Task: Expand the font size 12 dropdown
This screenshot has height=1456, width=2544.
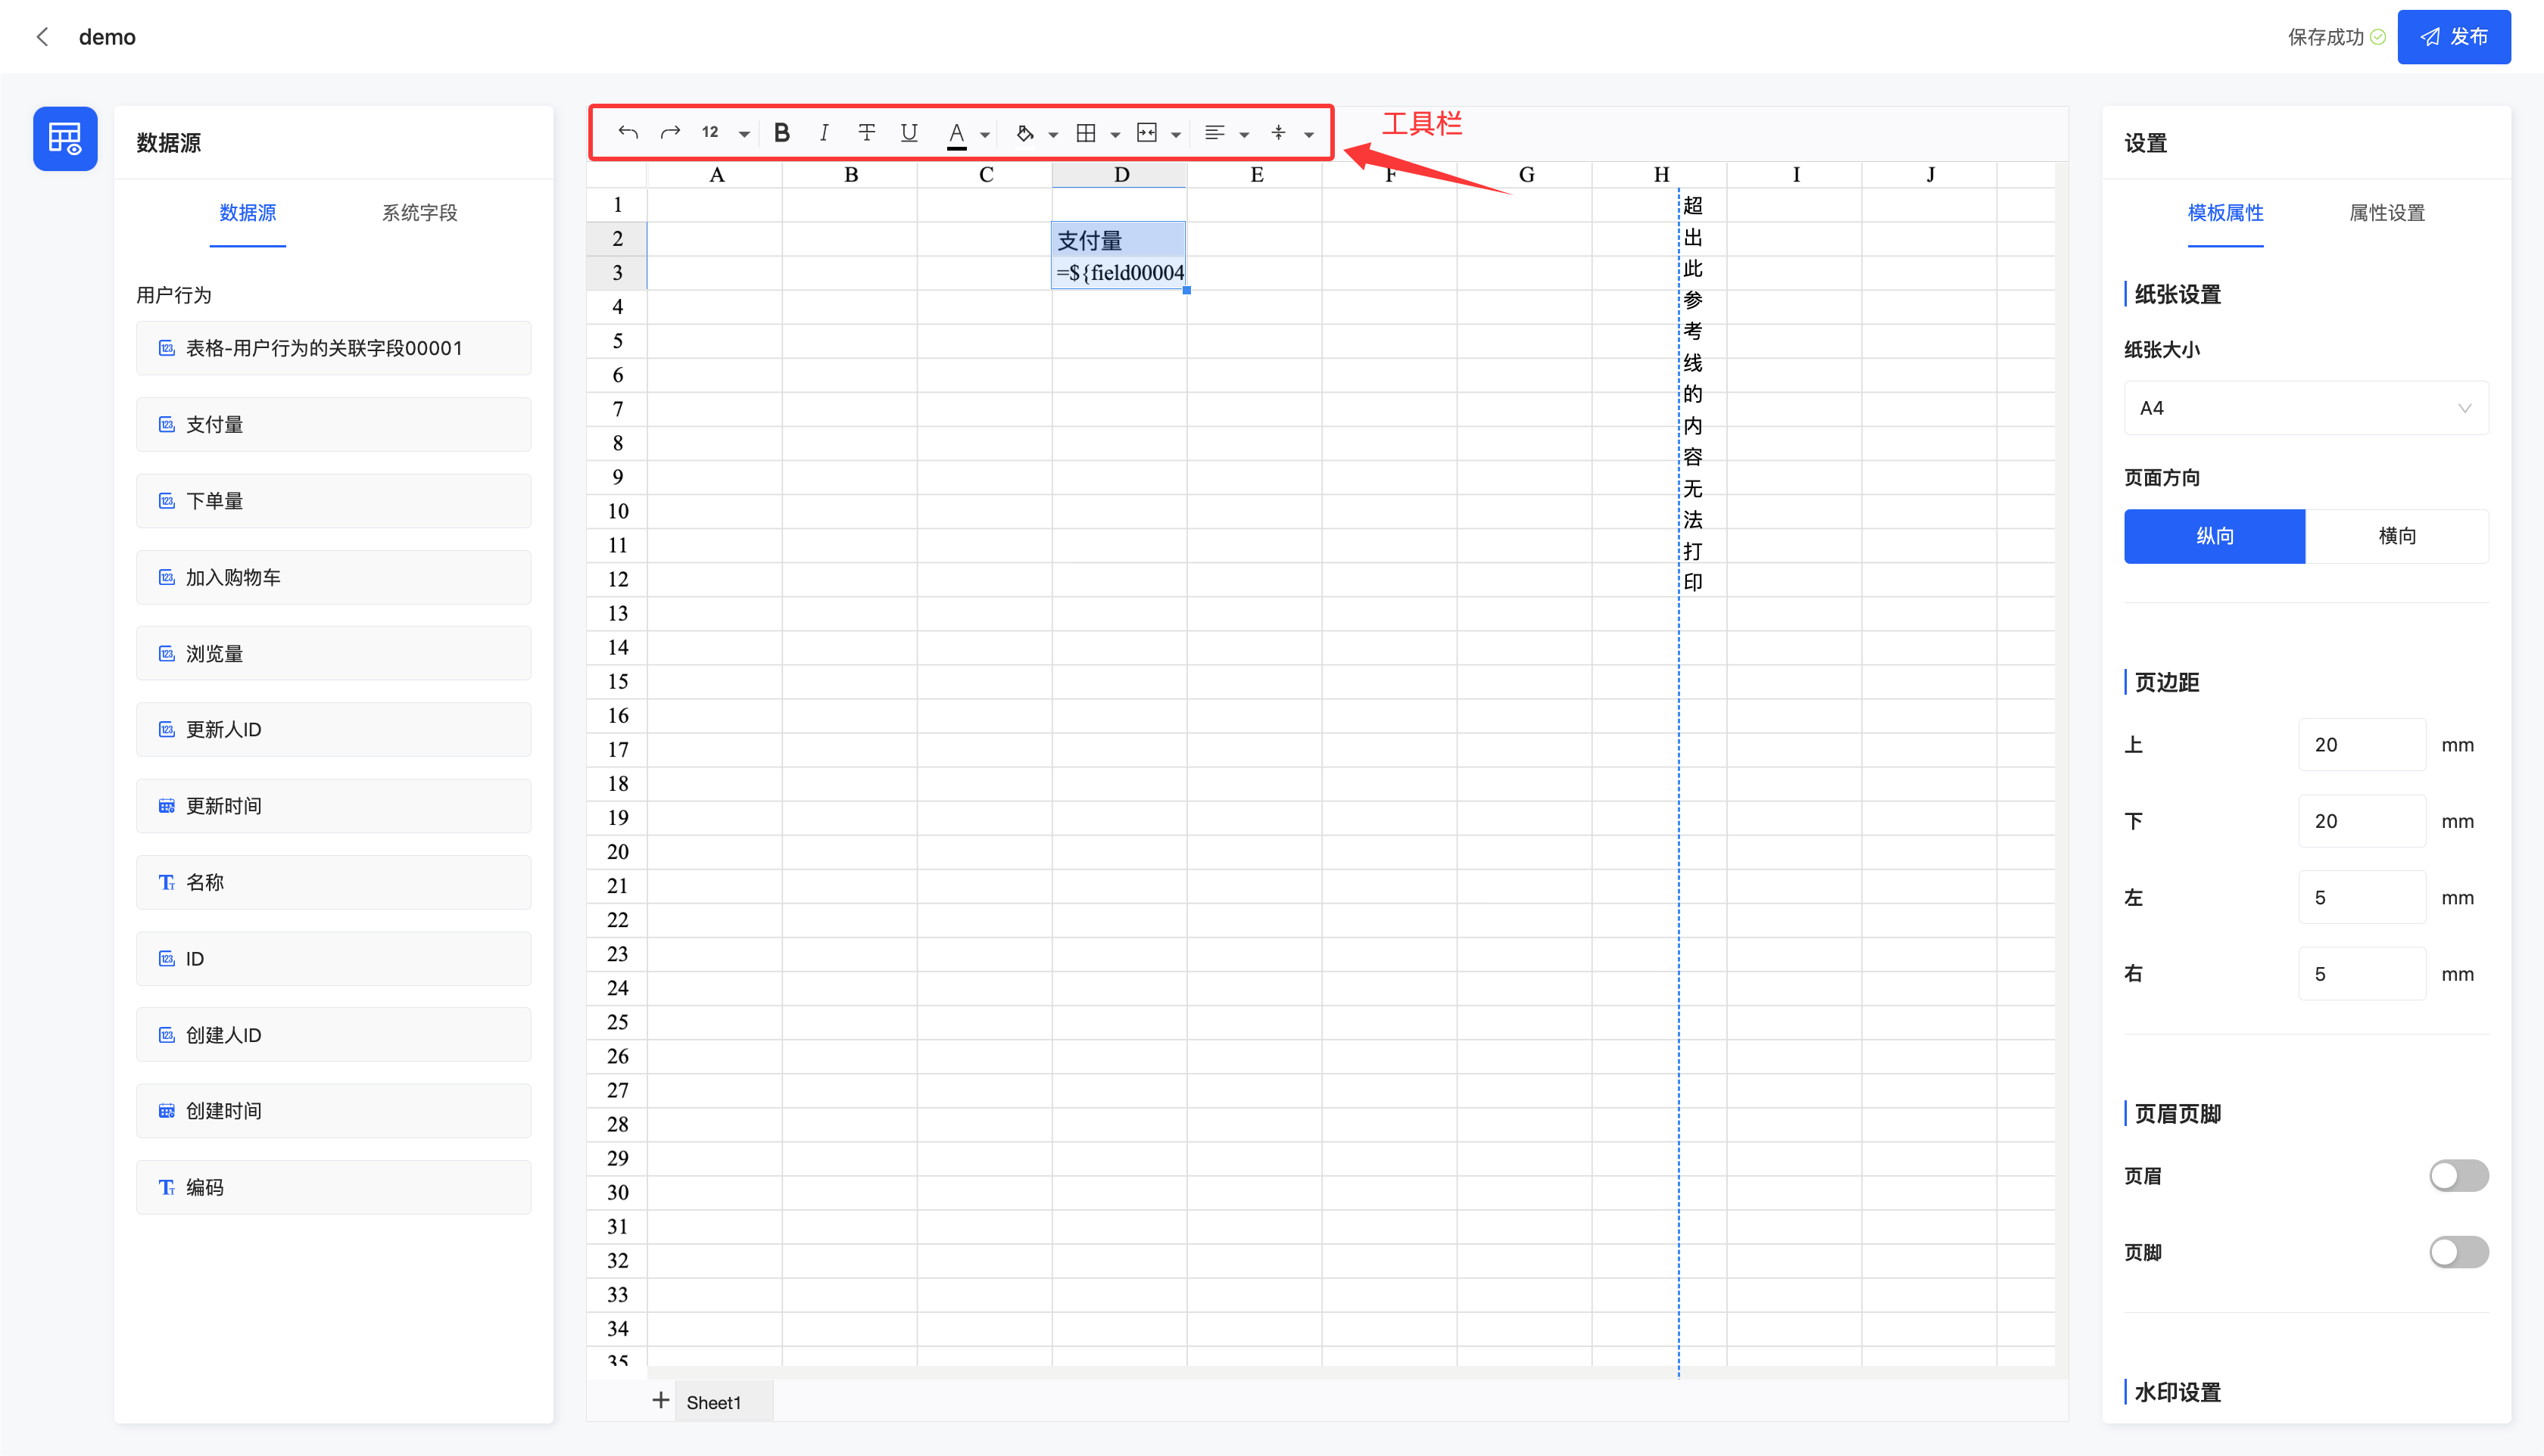Action: pyautogui.click(x=744, y=134)
